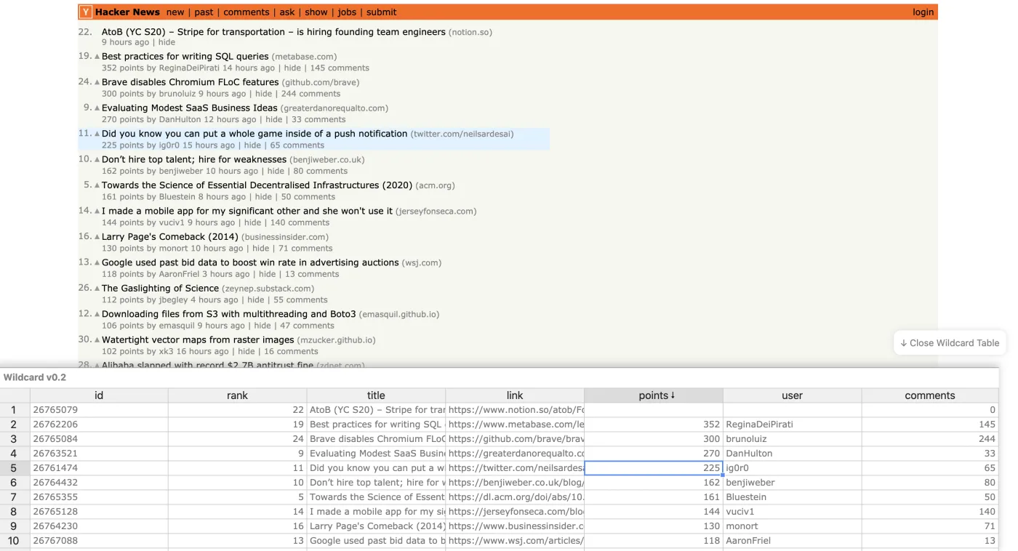This screenshot has width=1018, height=551.
Task: Open the 'new' page in the header
Action: pyautogui.click(x=175, y=12)
